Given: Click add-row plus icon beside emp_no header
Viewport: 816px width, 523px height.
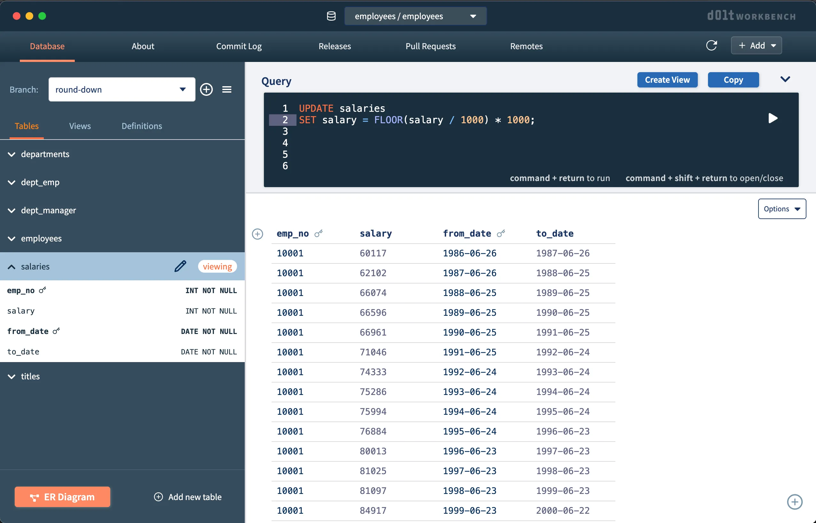Looking at the screenshot, I should click(257, 234).
